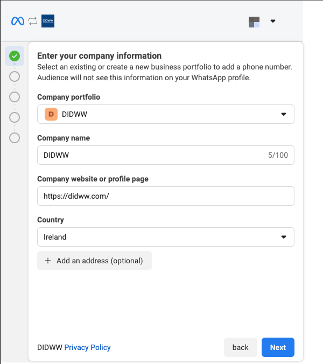Screen dimensions: 323x364
Task: Click the orange D portfolio icon
Action: 51,114
